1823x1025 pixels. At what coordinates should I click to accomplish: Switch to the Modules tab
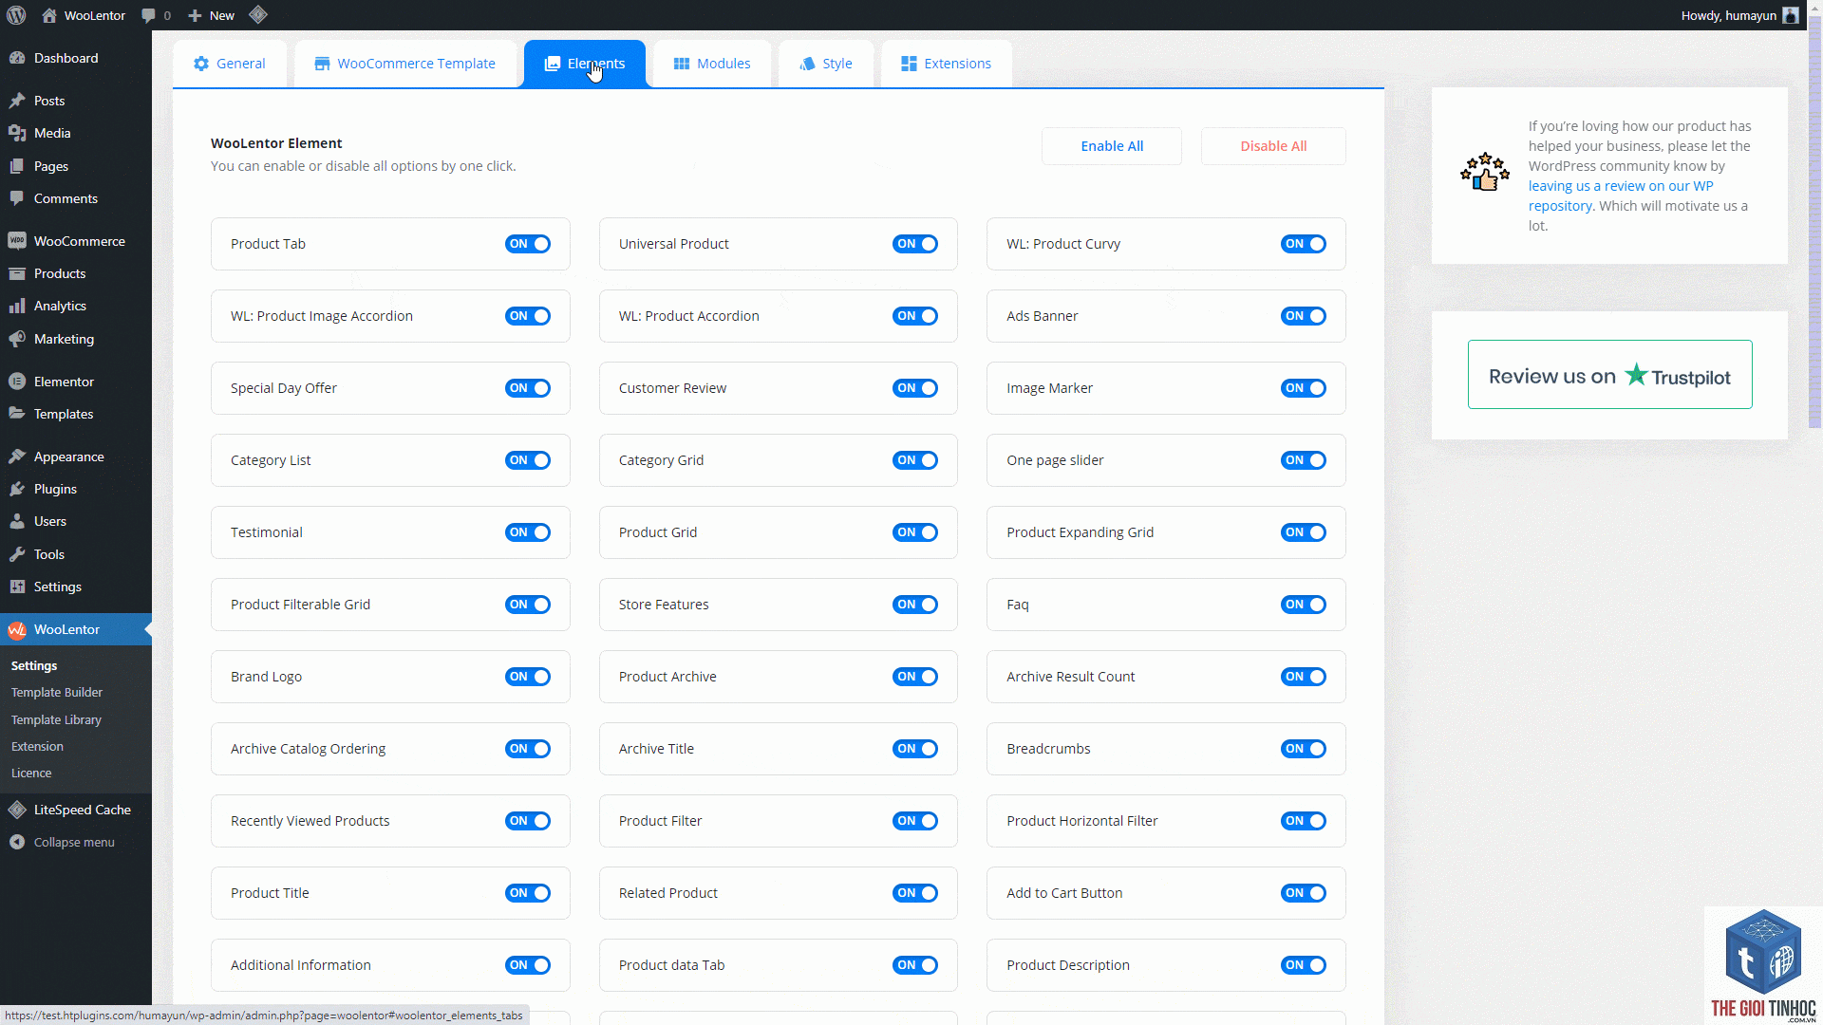click(712, 64)
